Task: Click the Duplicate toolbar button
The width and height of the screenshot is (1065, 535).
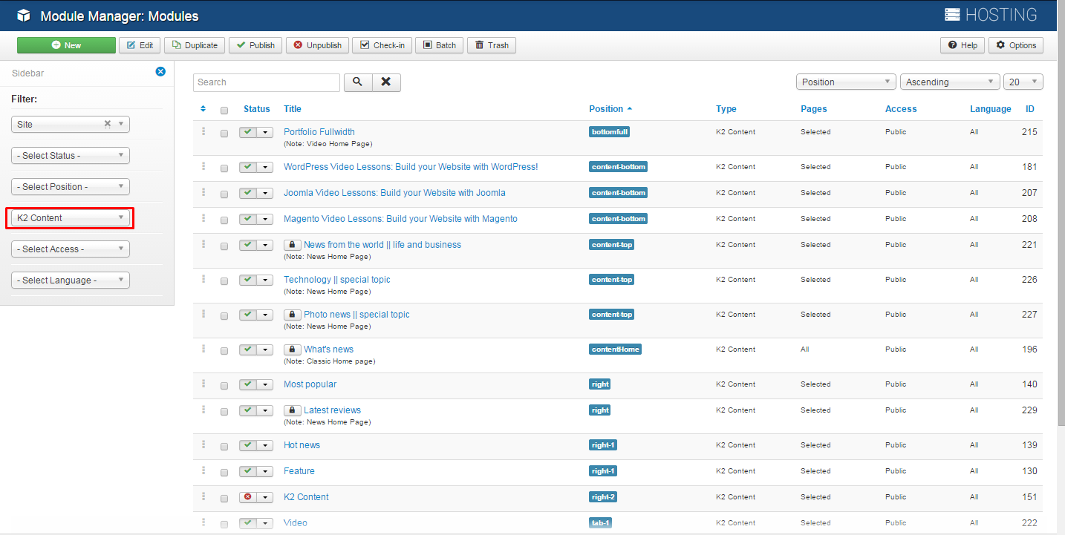Action: 195,45
